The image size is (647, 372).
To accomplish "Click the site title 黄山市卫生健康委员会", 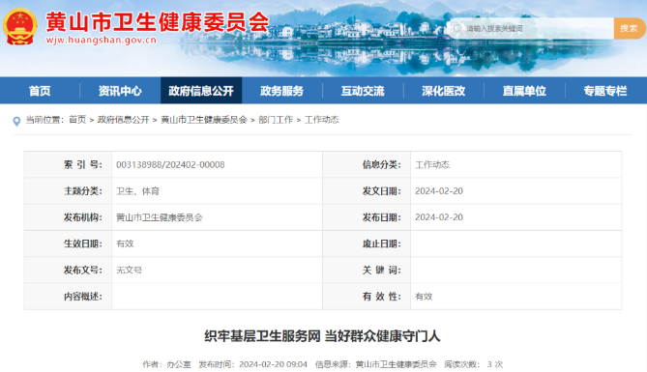I will pos(158,21).
